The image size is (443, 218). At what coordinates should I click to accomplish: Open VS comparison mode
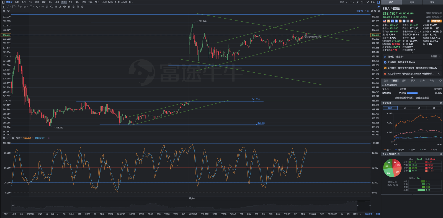[368, 2]
